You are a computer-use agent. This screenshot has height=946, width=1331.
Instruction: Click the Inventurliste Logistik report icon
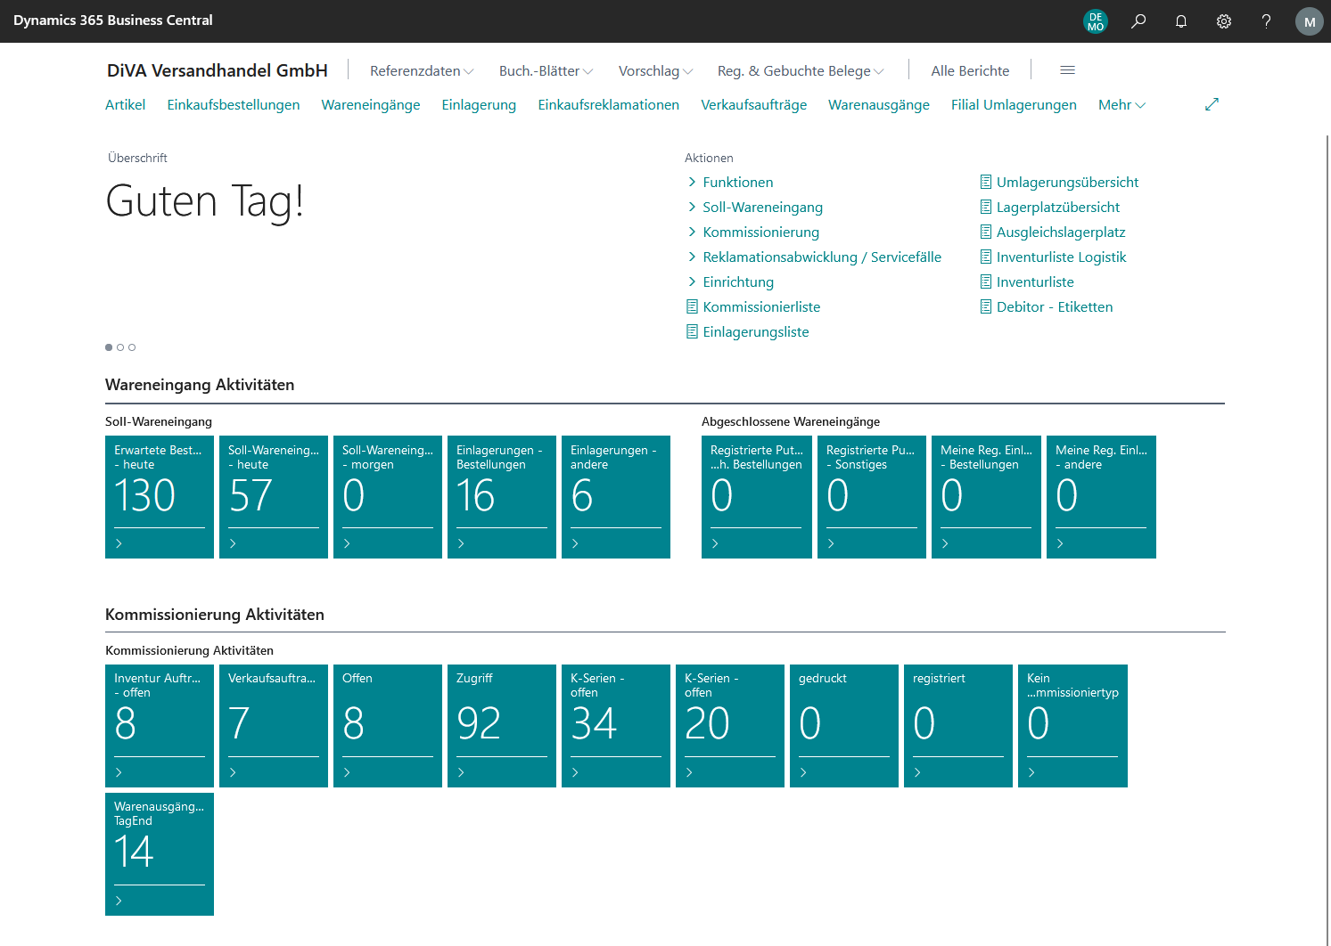985,257
